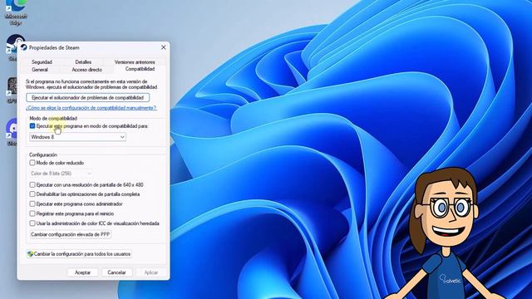This screenshot has width=532, height=299.
Task: Run the compatibility troubleshooter button
Action: pyautogui.click(x=87, y=98)
